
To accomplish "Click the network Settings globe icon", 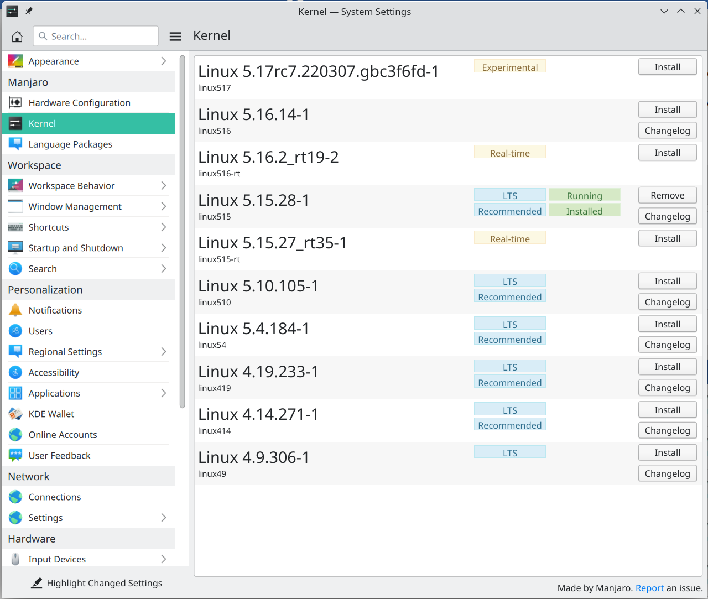I will click(x=15, y=518).
